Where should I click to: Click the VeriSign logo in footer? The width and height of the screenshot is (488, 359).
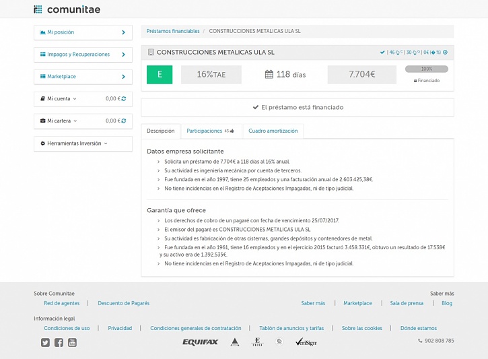point(306,342)
